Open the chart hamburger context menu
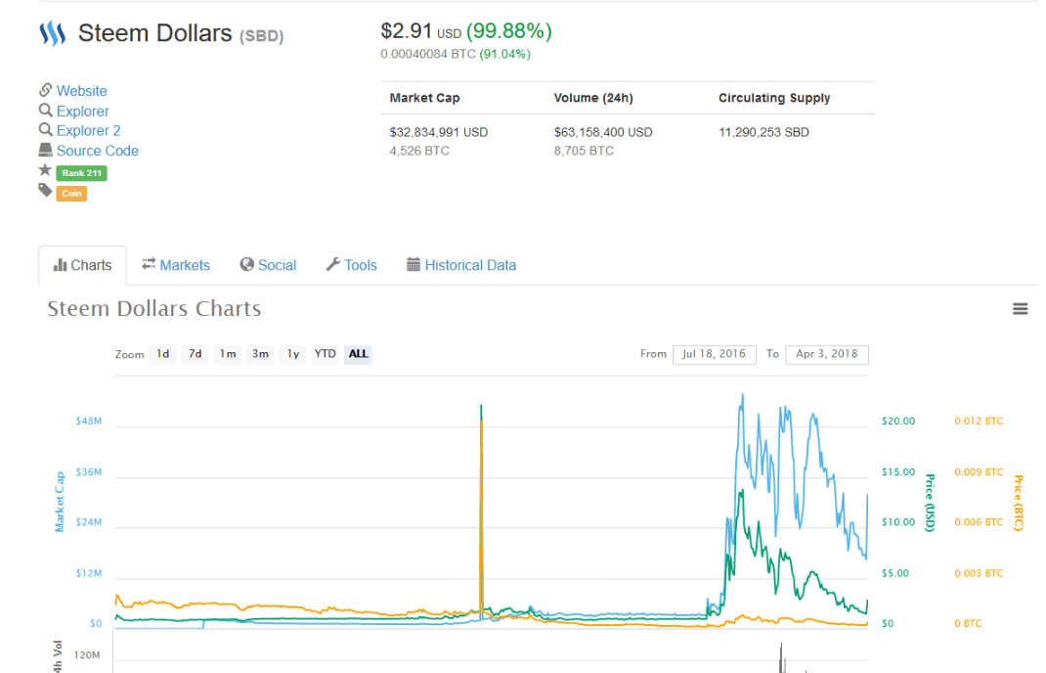Viewport: 1046px width, 673px height. [1020, 308]
